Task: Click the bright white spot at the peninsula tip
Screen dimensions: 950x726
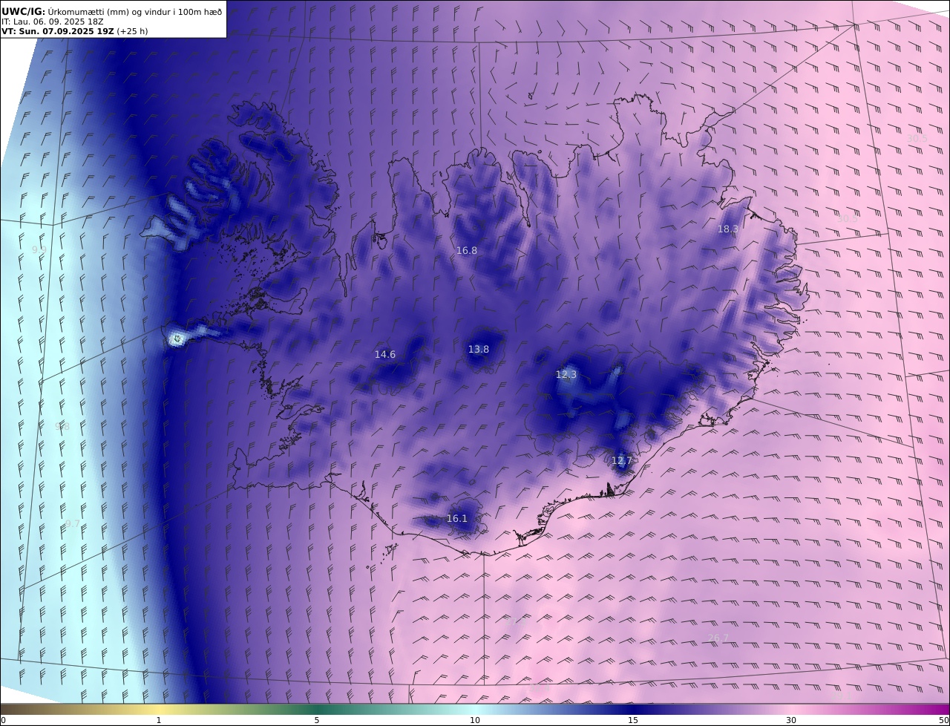Action: pyautogui.click(x=177, y=339)
